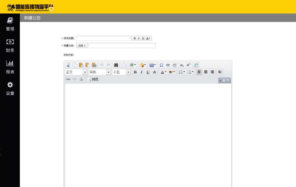Insert a special character with Omega icon
296x187 pixels.
point(161,65)
